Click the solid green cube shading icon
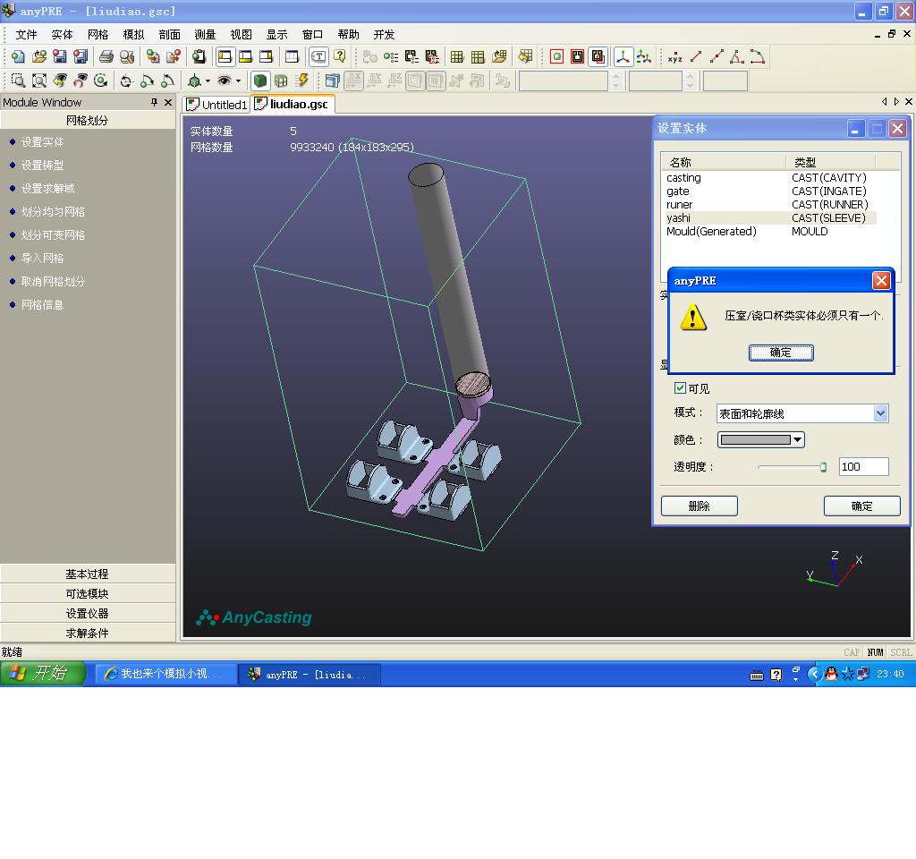Image resolution: width=916 pixels, height=859 pixels. point(260,81)
